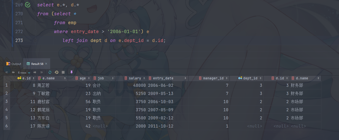Viewport: 339px width, 140px height.
Task: Click the entry date cell 2007-05-09
Action: 168,110
